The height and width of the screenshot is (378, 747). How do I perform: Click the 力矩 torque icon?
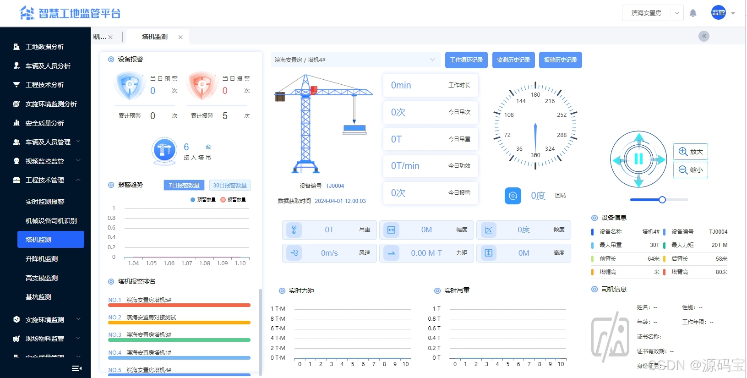[x=391, y=253]
